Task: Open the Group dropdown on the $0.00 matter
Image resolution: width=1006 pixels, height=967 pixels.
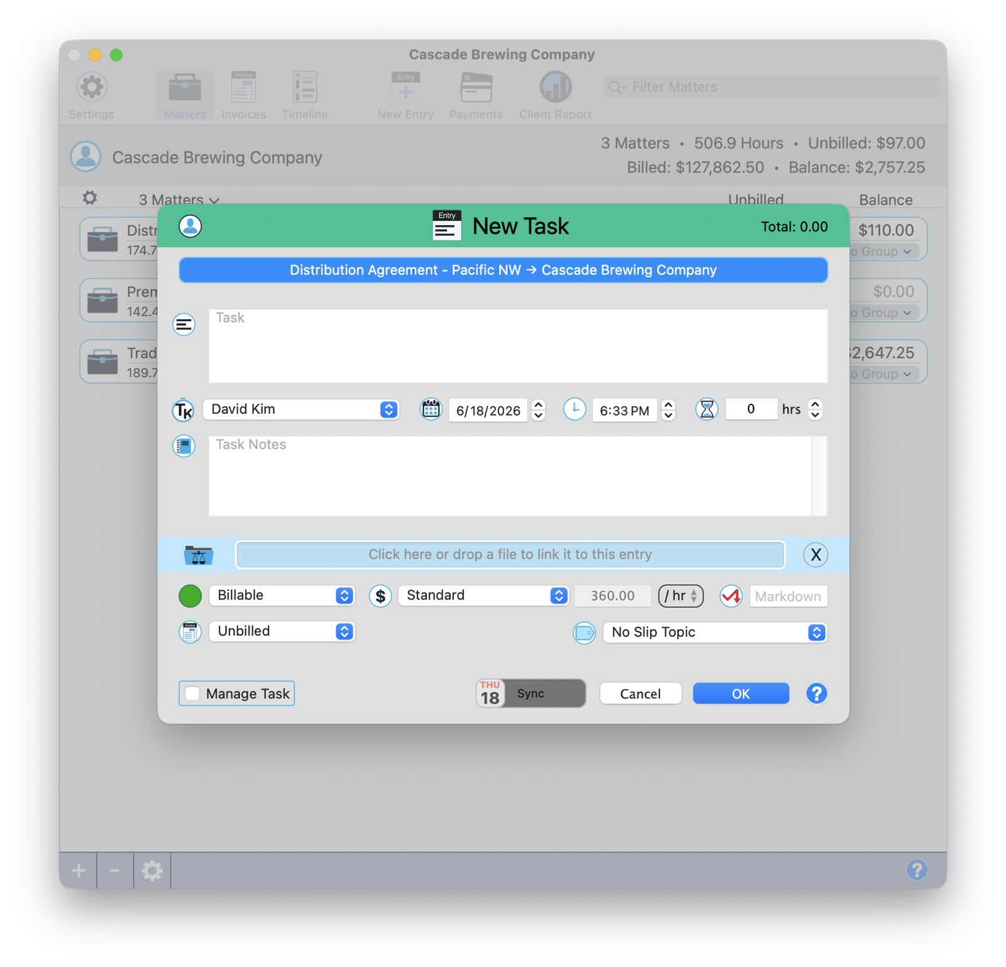Action: pyautogui.click(x=885, y=312)
